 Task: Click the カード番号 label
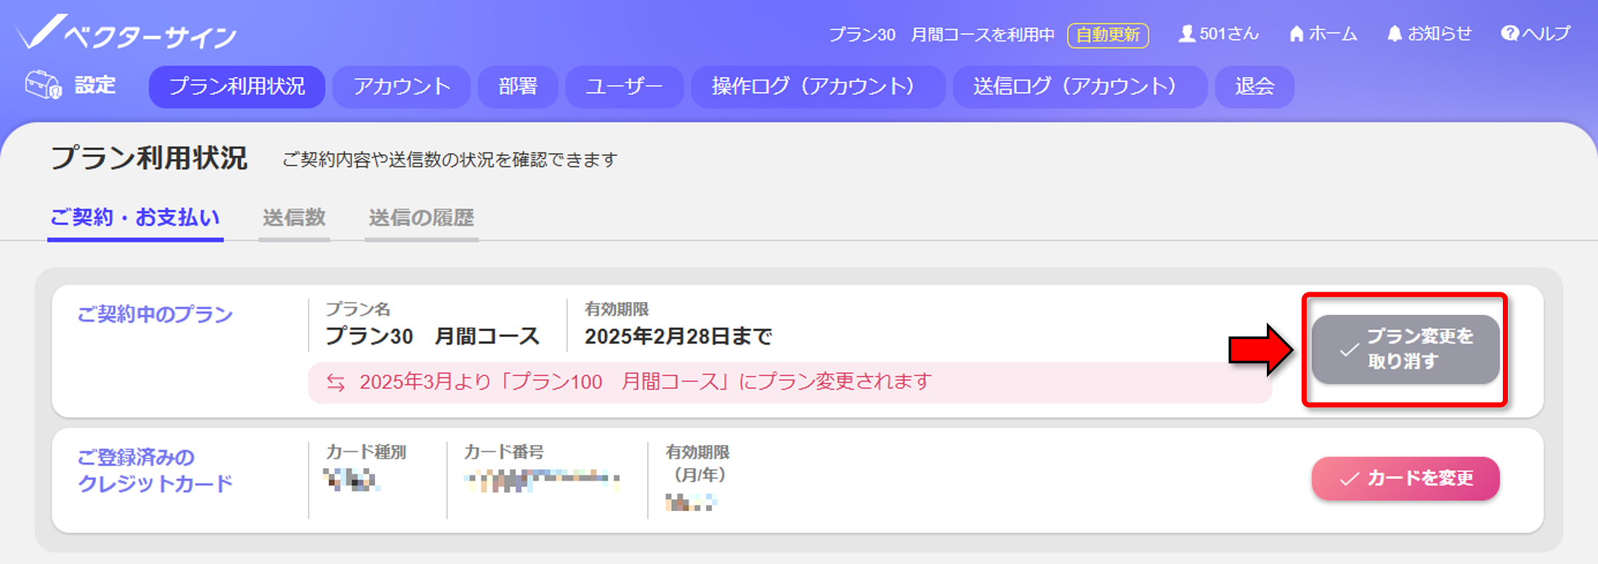[x=504, y=452]
